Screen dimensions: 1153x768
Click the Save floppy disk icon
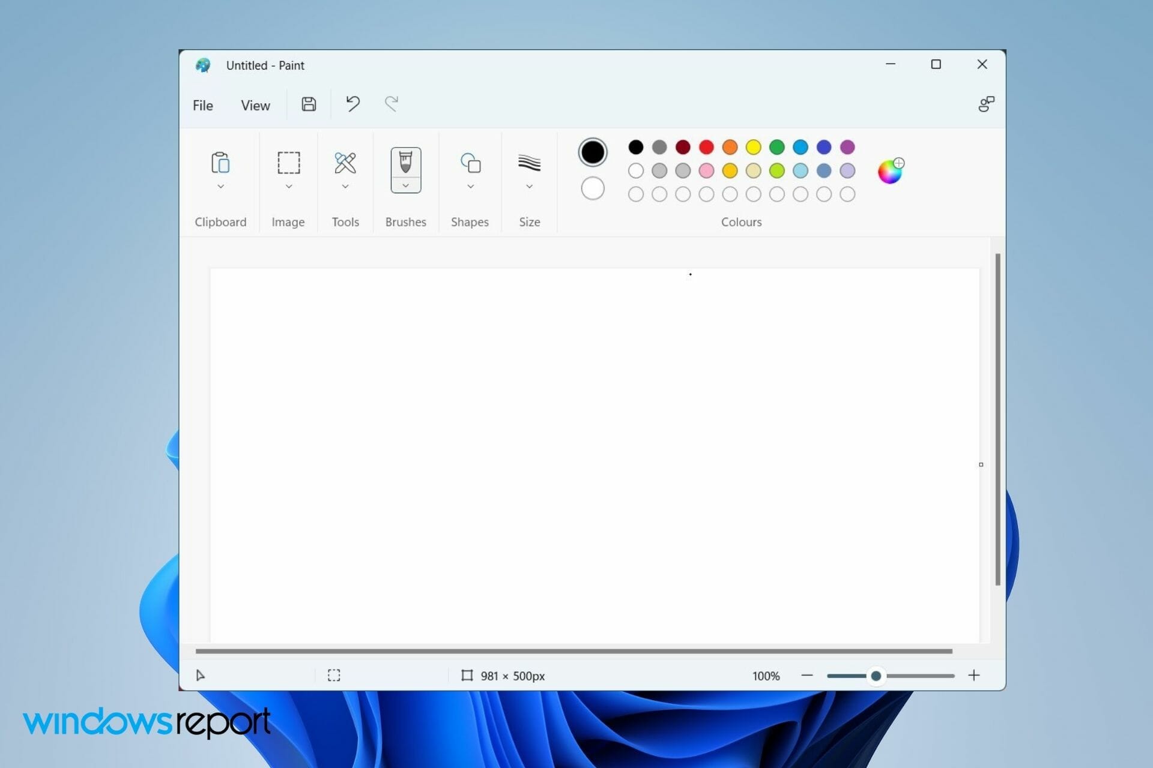[309, 104]
